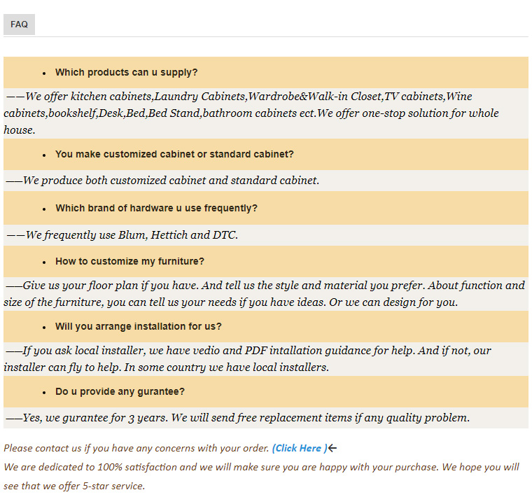Click the bullet before 'Do u provide any gurantee?'

[44, 393]
